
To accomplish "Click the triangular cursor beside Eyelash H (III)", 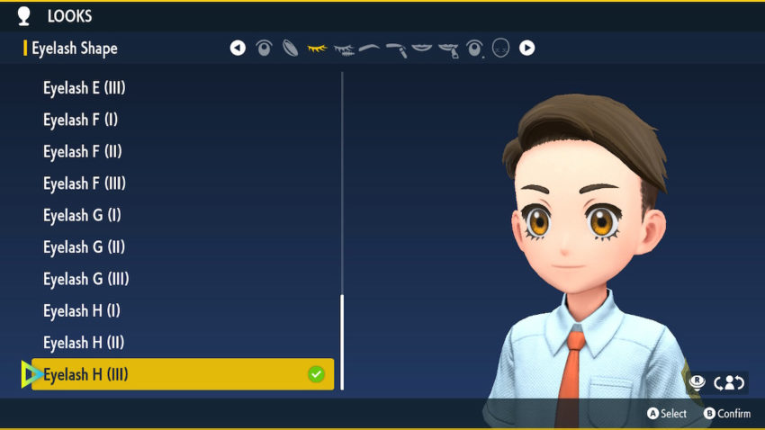I will click(x=31, y=374).
